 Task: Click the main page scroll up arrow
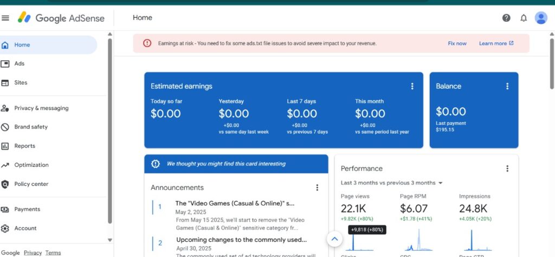pyautogui.click(x=552, y=34)
